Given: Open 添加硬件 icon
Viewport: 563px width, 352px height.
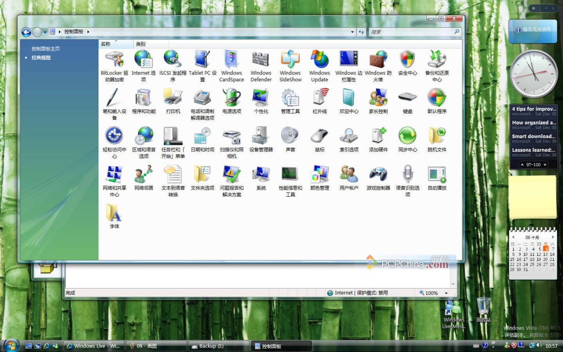Looking at the screenshot, I should click(x=378, y=136).
